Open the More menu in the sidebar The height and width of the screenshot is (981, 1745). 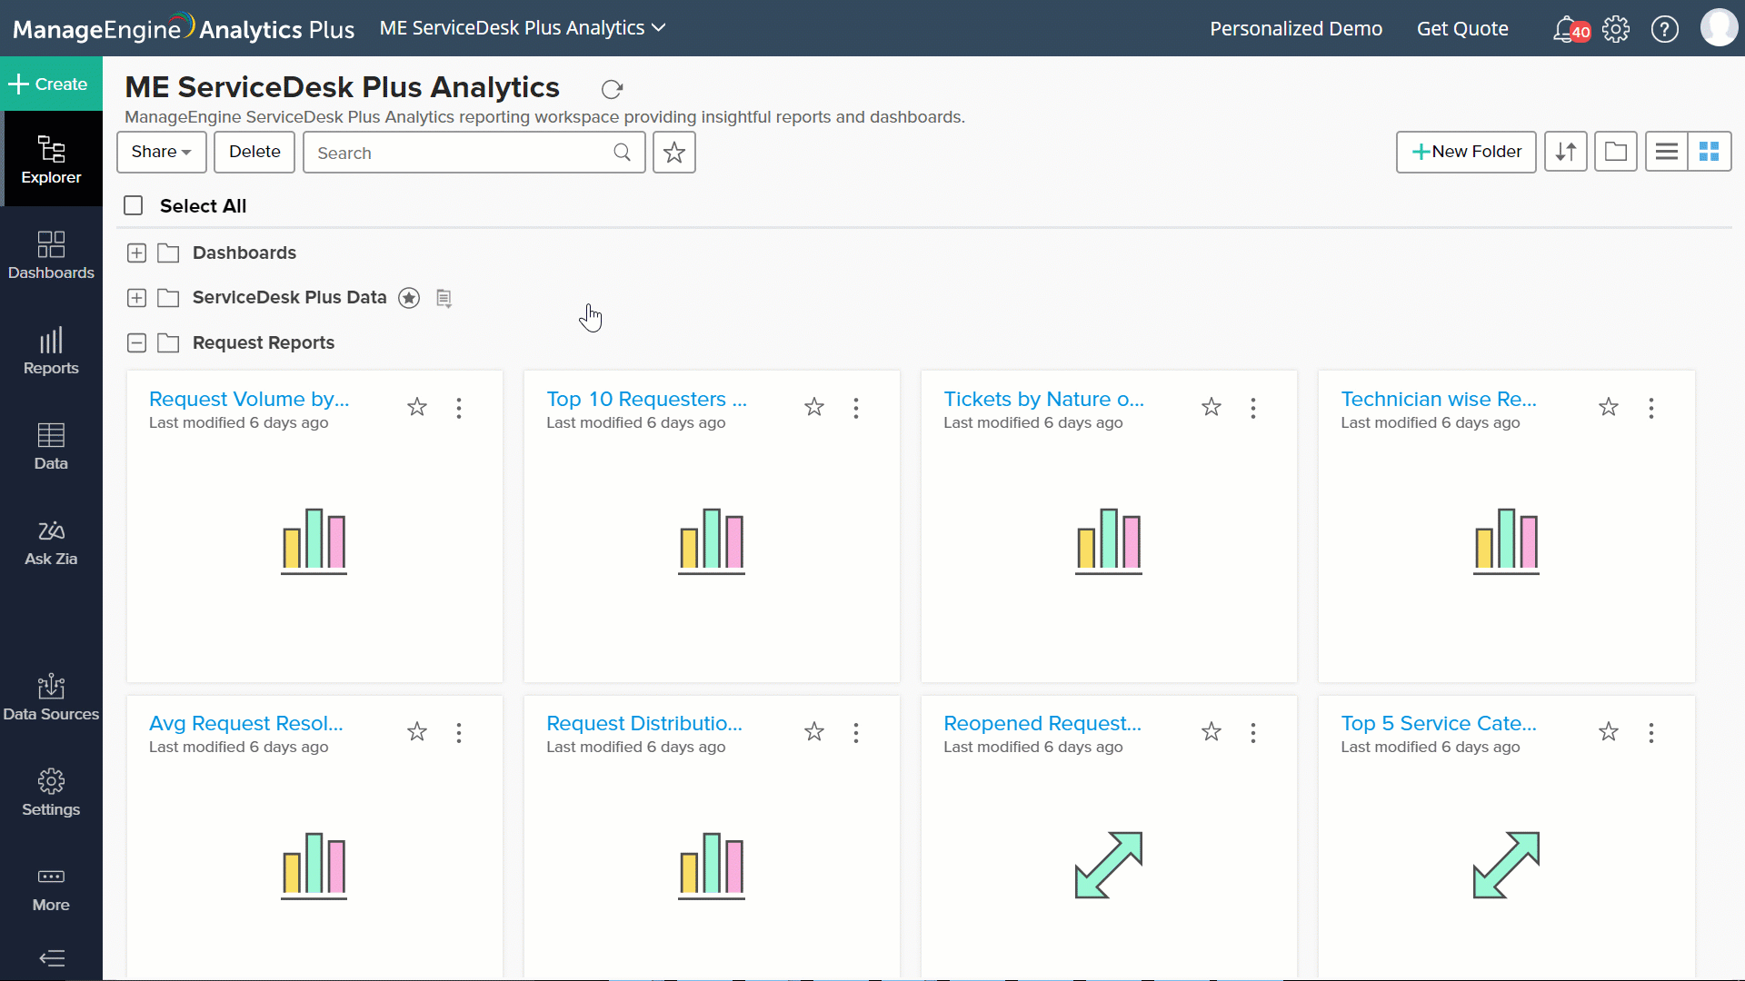pos(51,888)
